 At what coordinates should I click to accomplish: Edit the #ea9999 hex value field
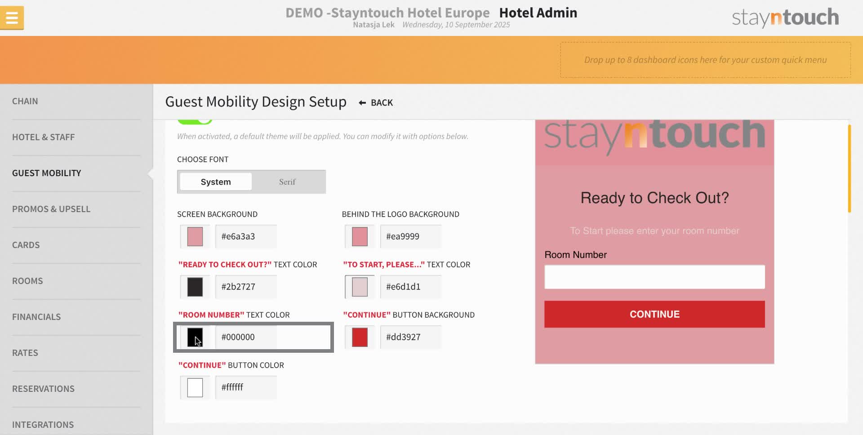tap(410, 236)
